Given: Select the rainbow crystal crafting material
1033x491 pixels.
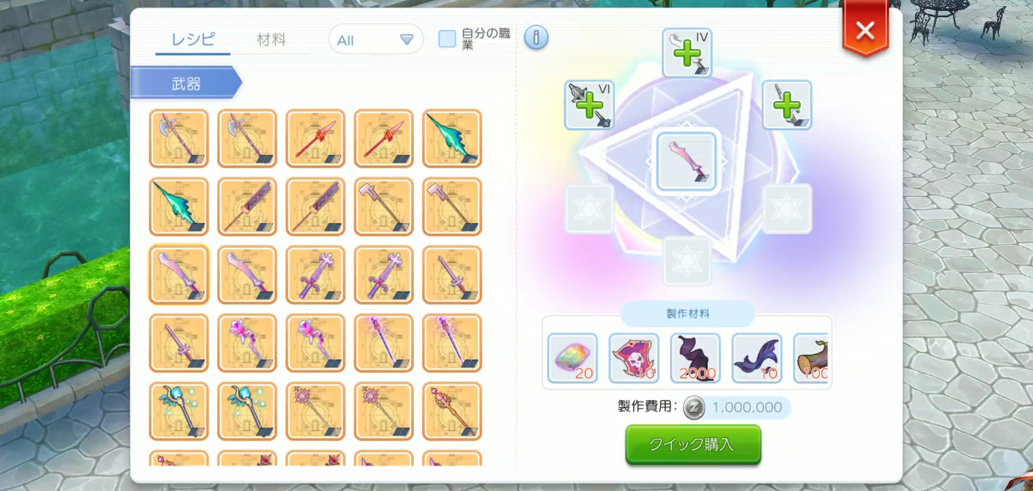Looking at the screenshot, I should click(x=573, y=358).
